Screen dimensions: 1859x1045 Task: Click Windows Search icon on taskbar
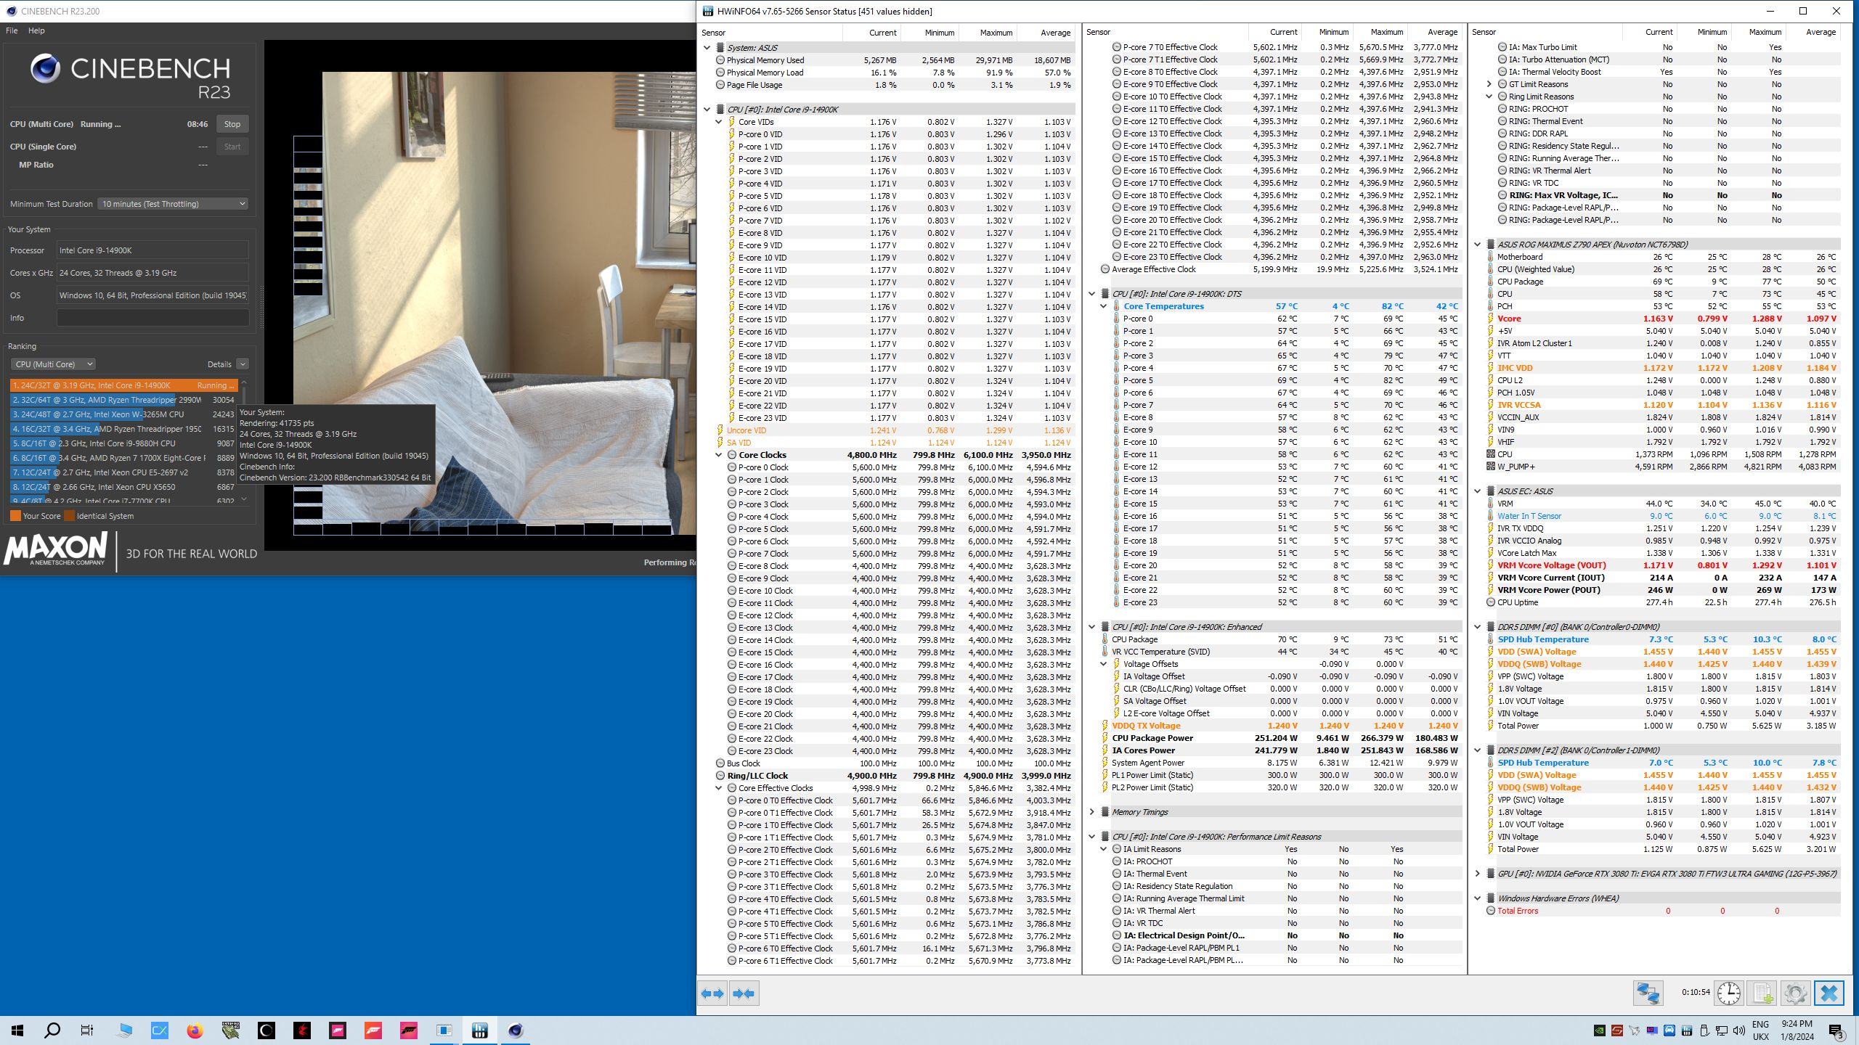pos(52,1030)
